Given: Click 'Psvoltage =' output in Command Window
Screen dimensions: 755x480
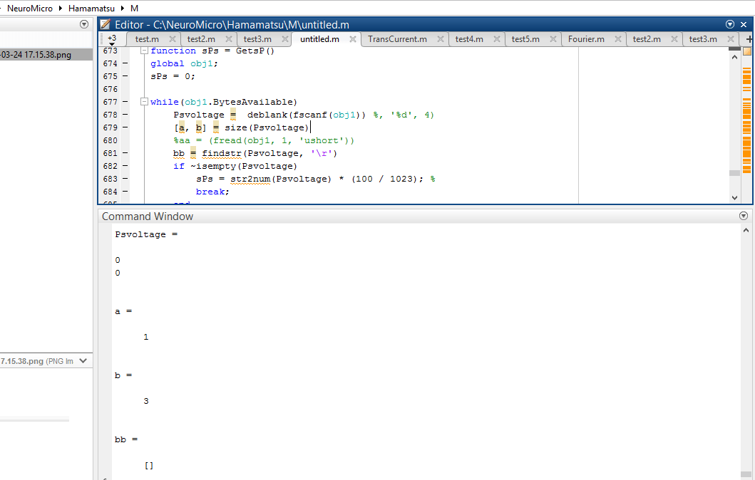Looking at the screenshot, I should [x=146, y=234].
